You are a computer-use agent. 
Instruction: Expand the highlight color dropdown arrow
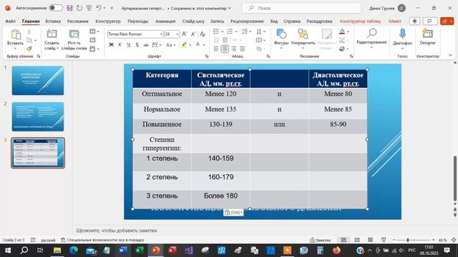pos(190,45)
